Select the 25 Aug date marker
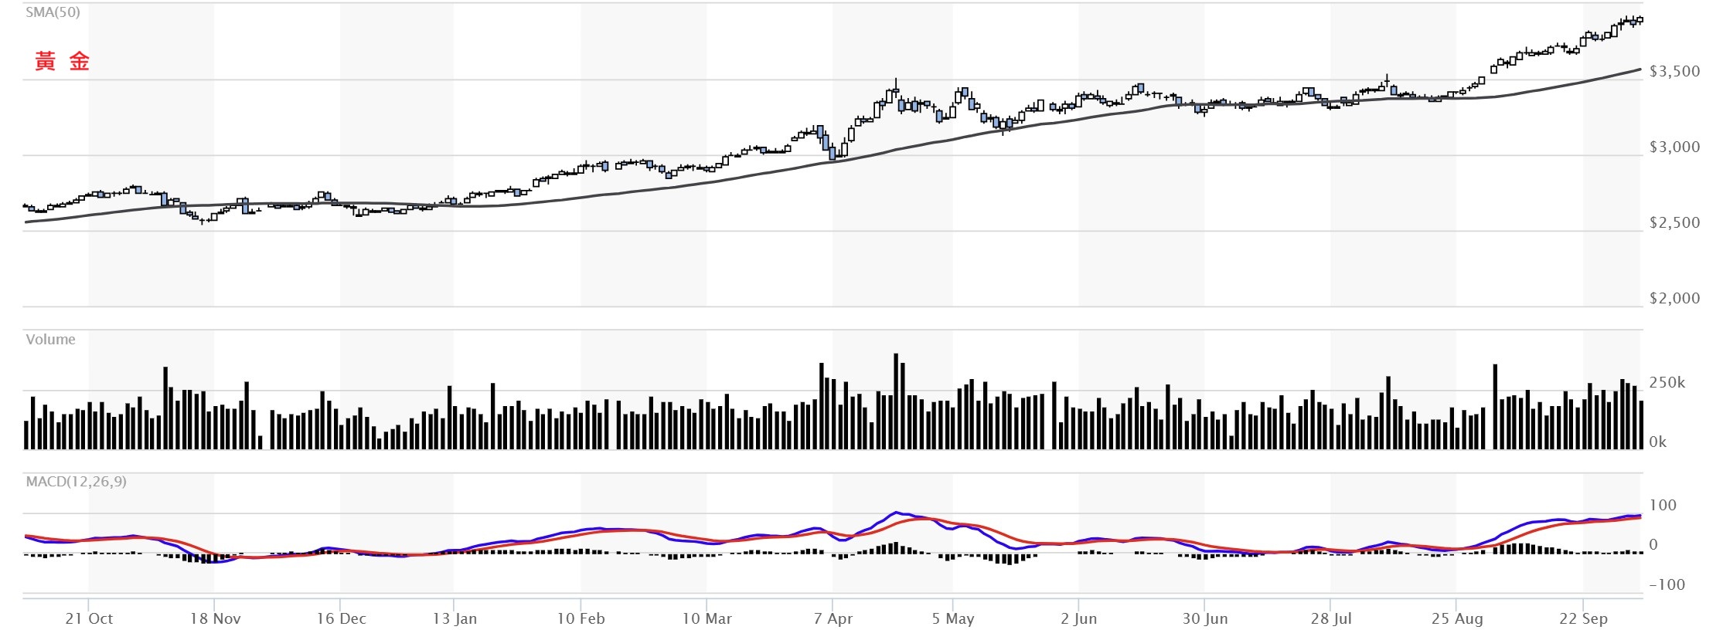Image resolution: width=1723 pixels, height=640 pixels. click(1456, 619)
